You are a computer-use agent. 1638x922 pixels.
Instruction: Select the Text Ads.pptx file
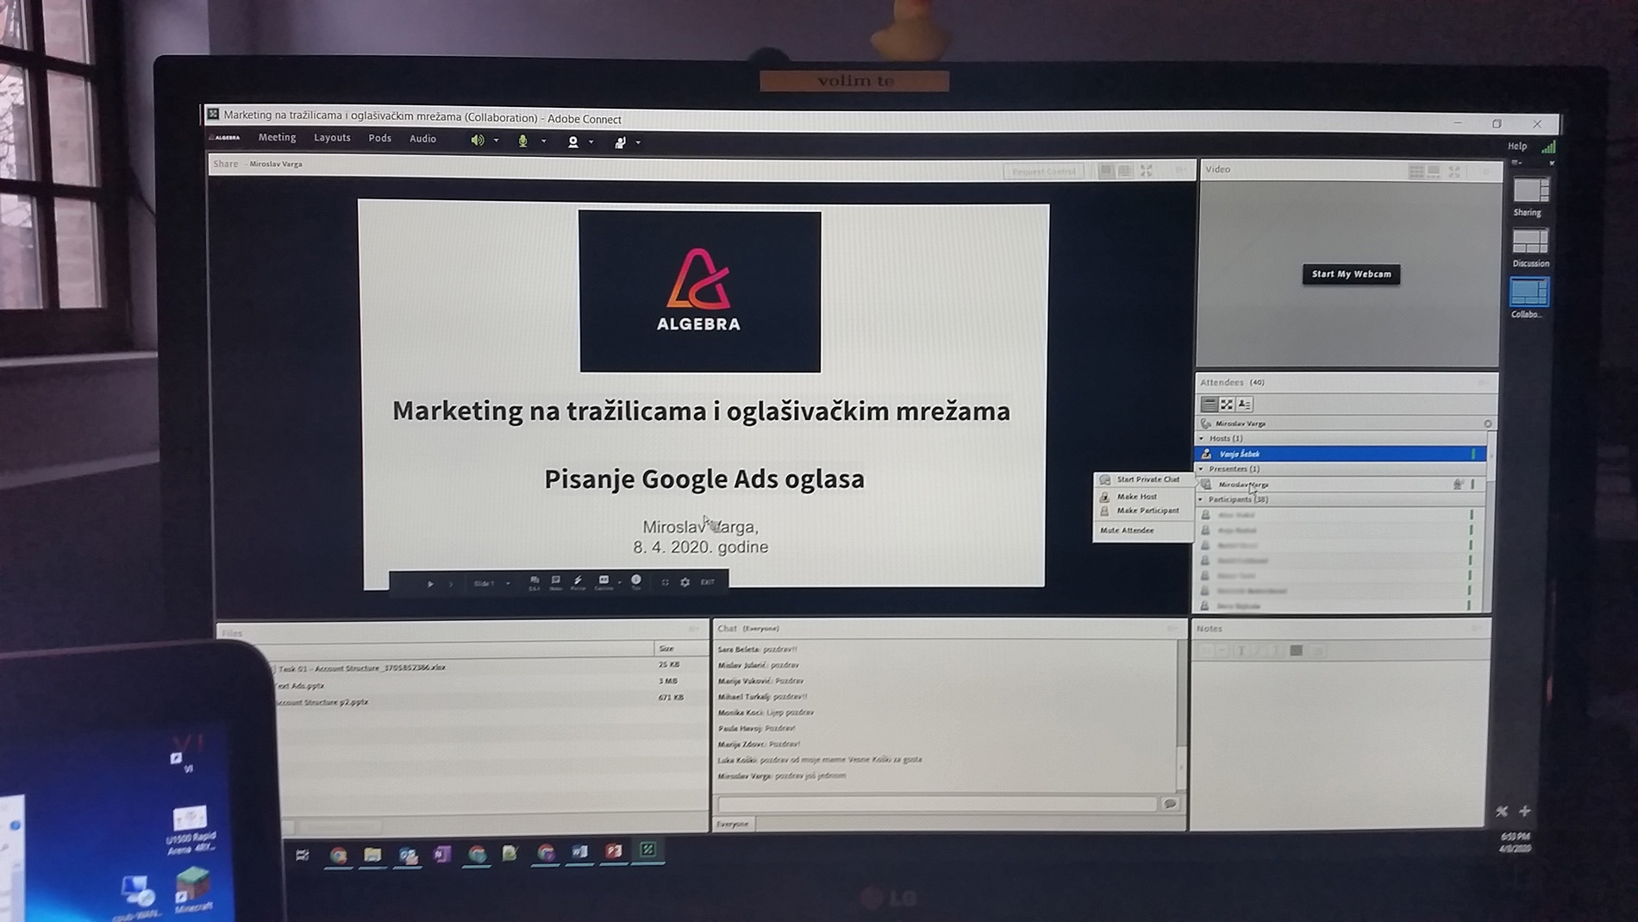coord(299,686)
